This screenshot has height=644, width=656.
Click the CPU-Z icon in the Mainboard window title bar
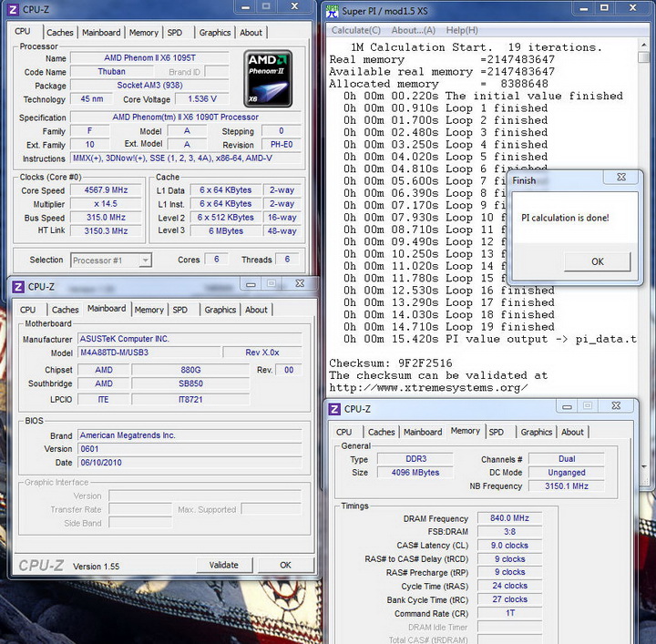tap(18, 287)
